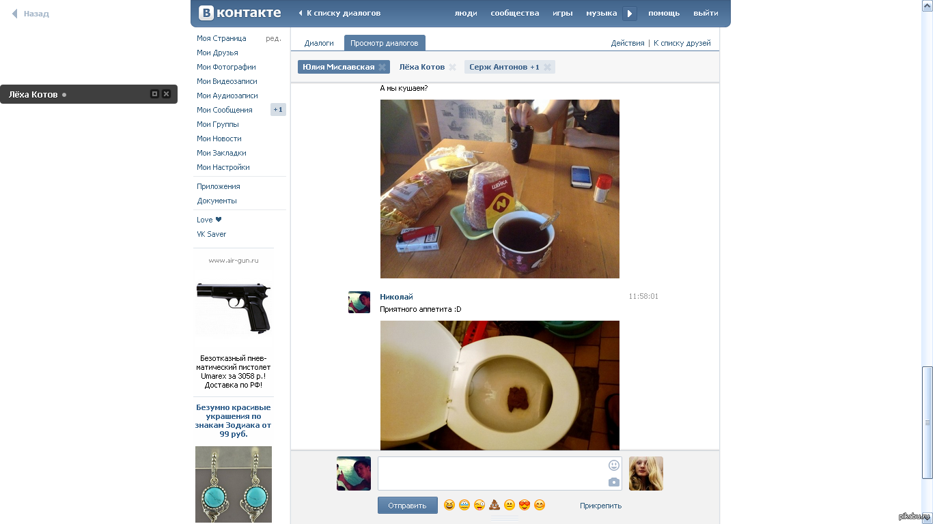Open Мои Закладки in sidebar

(x=221, y=153)
